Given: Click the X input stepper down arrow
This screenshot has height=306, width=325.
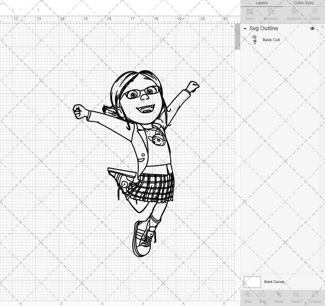Looking at the screenshot, I should (x=13, y=11).
